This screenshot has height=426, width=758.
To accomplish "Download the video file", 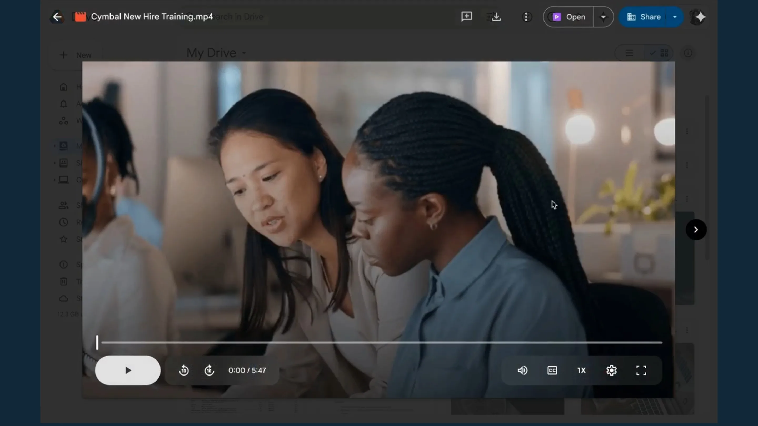I will (x=496, y=17).
